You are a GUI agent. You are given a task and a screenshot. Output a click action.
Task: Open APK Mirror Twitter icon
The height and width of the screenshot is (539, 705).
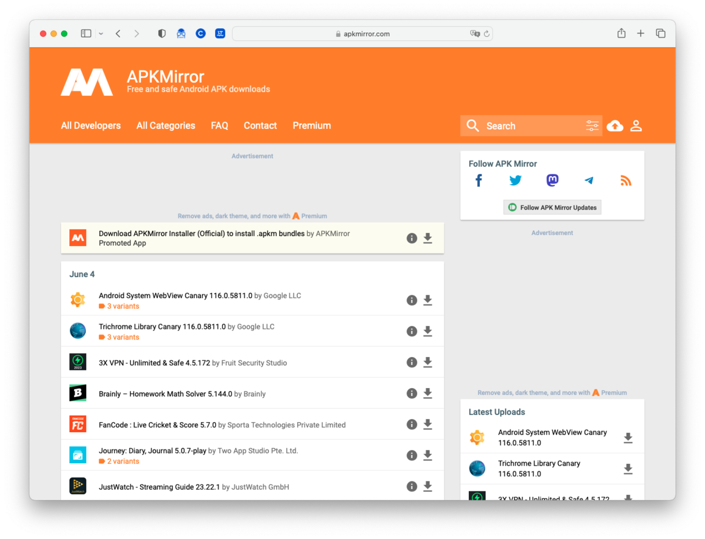tap(515, 181)
